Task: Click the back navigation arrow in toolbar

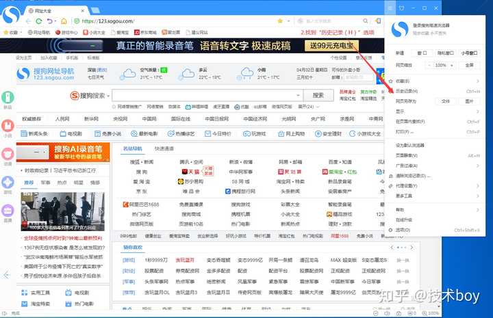Action: point(28,21)
